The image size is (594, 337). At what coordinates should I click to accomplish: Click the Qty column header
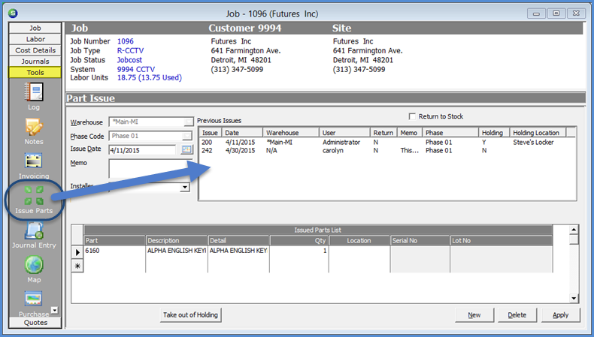(x=299, y=240)
